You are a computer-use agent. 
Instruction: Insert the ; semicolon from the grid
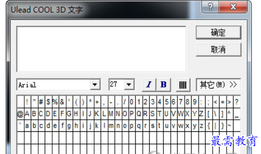tap(208, 102)
